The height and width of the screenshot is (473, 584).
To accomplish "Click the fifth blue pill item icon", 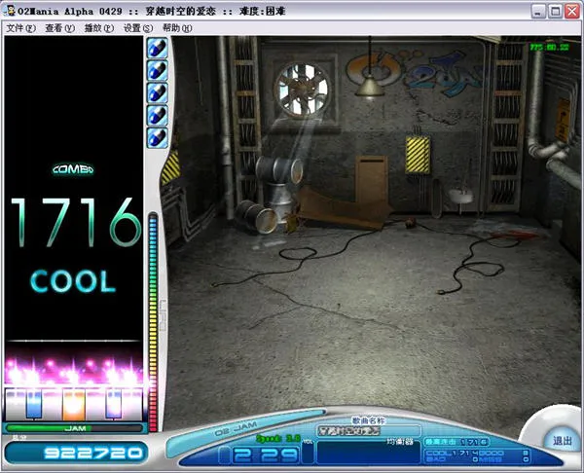I will pos(157,137).
